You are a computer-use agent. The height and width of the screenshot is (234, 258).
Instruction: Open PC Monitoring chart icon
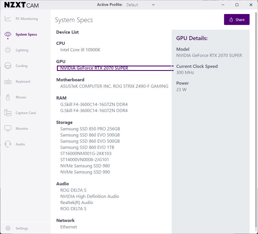[x=8, y=18]
